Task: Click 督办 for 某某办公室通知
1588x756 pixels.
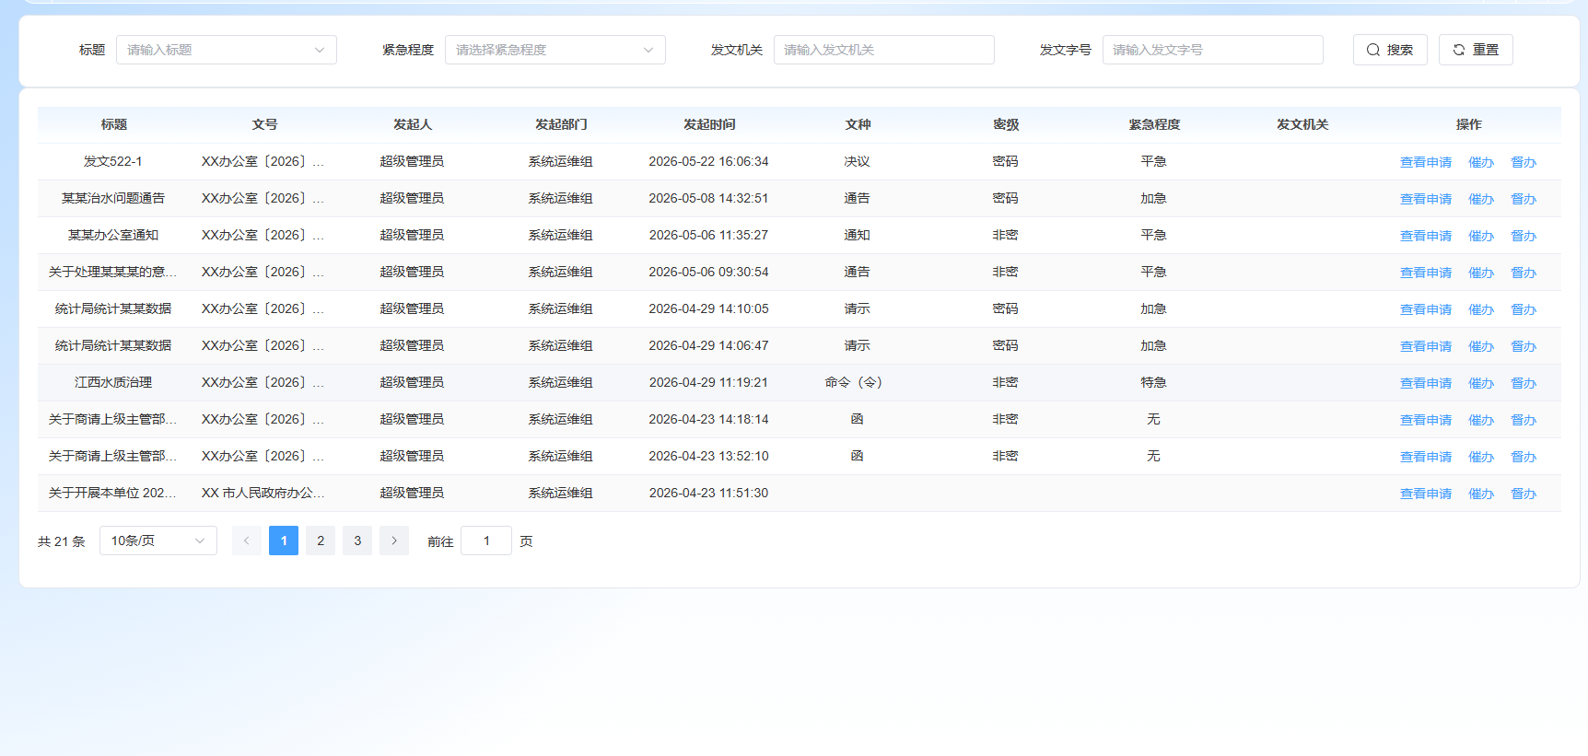Action: click(1524, 236)
